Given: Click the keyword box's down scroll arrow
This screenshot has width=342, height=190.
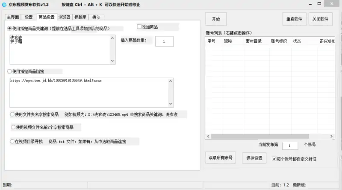Looking at the screenshot, I should pos(112,61).
